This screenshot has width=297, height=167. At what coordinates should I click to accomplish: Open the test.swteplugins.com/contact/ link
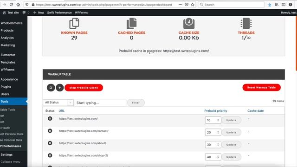84,131
